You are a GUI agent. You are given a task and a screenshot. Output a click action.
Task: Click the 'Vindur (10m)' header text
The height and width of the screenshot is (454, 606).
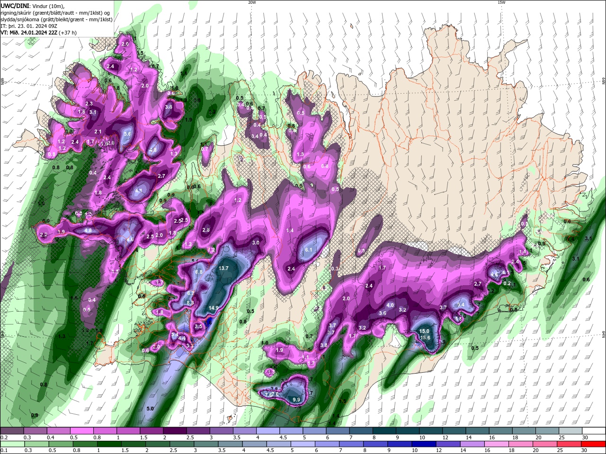pos(49,6)
